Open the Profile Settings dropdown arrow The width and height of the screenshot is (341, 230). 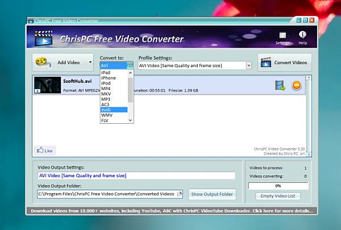pyautogui.click(x=248, y=65)
